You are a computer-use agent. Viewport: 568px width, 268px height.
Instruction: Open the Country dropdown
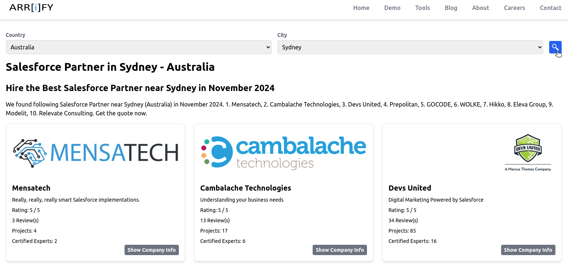pos(138,47)
